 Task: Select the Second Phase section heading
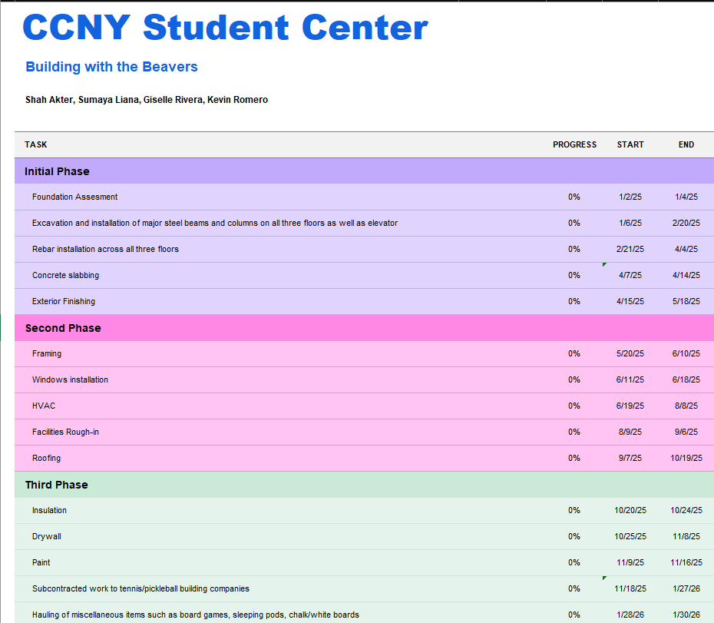click(x=63, y=328)
